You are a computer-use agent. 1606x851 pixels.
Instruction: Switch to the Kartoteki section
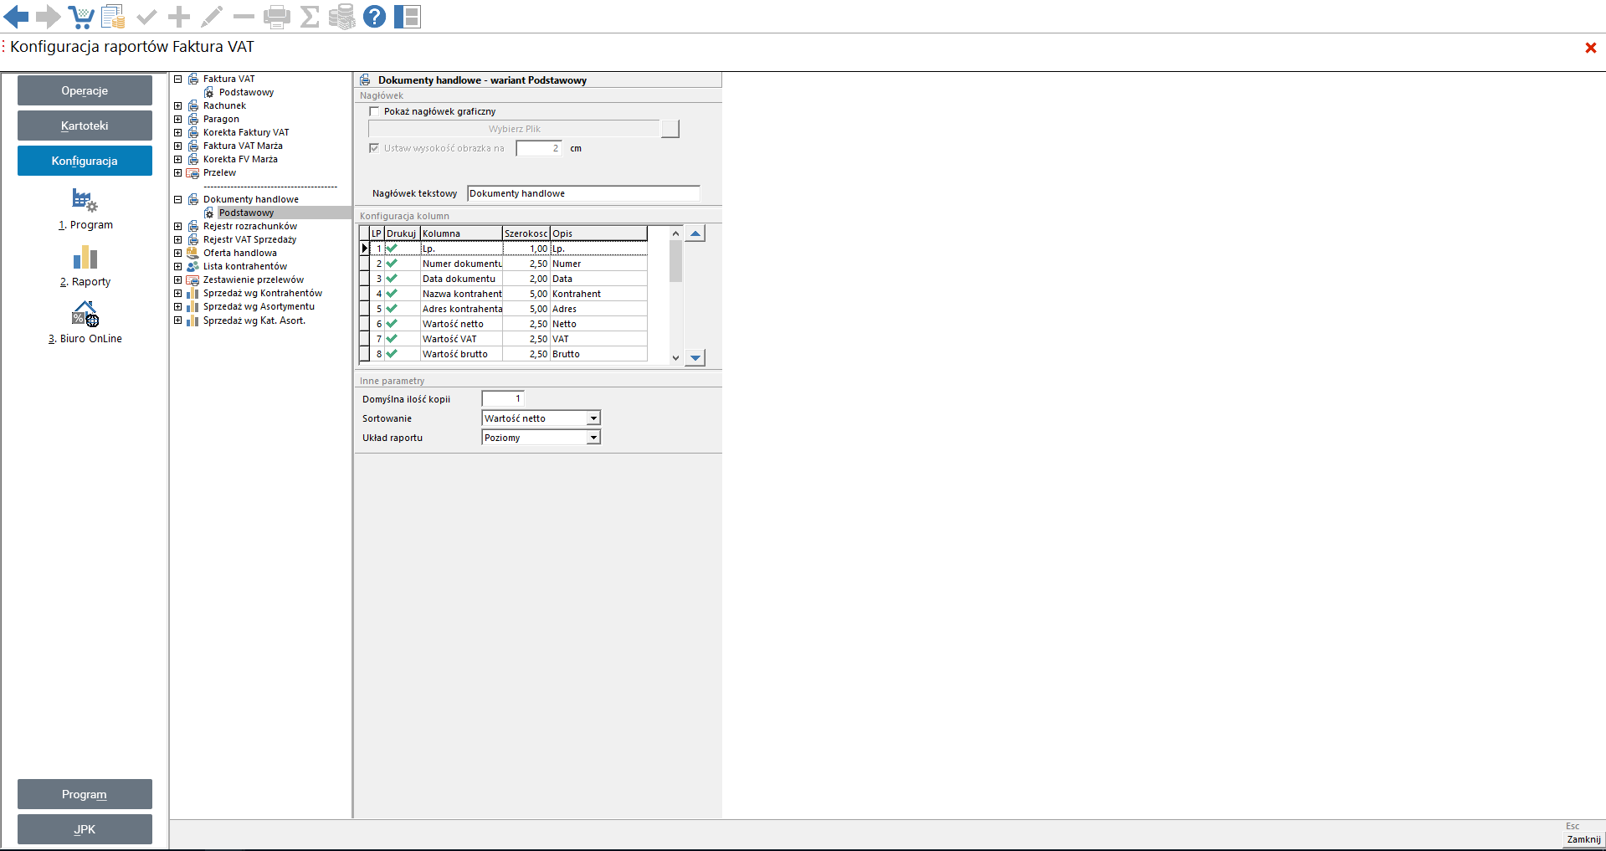tap(85, 126)
